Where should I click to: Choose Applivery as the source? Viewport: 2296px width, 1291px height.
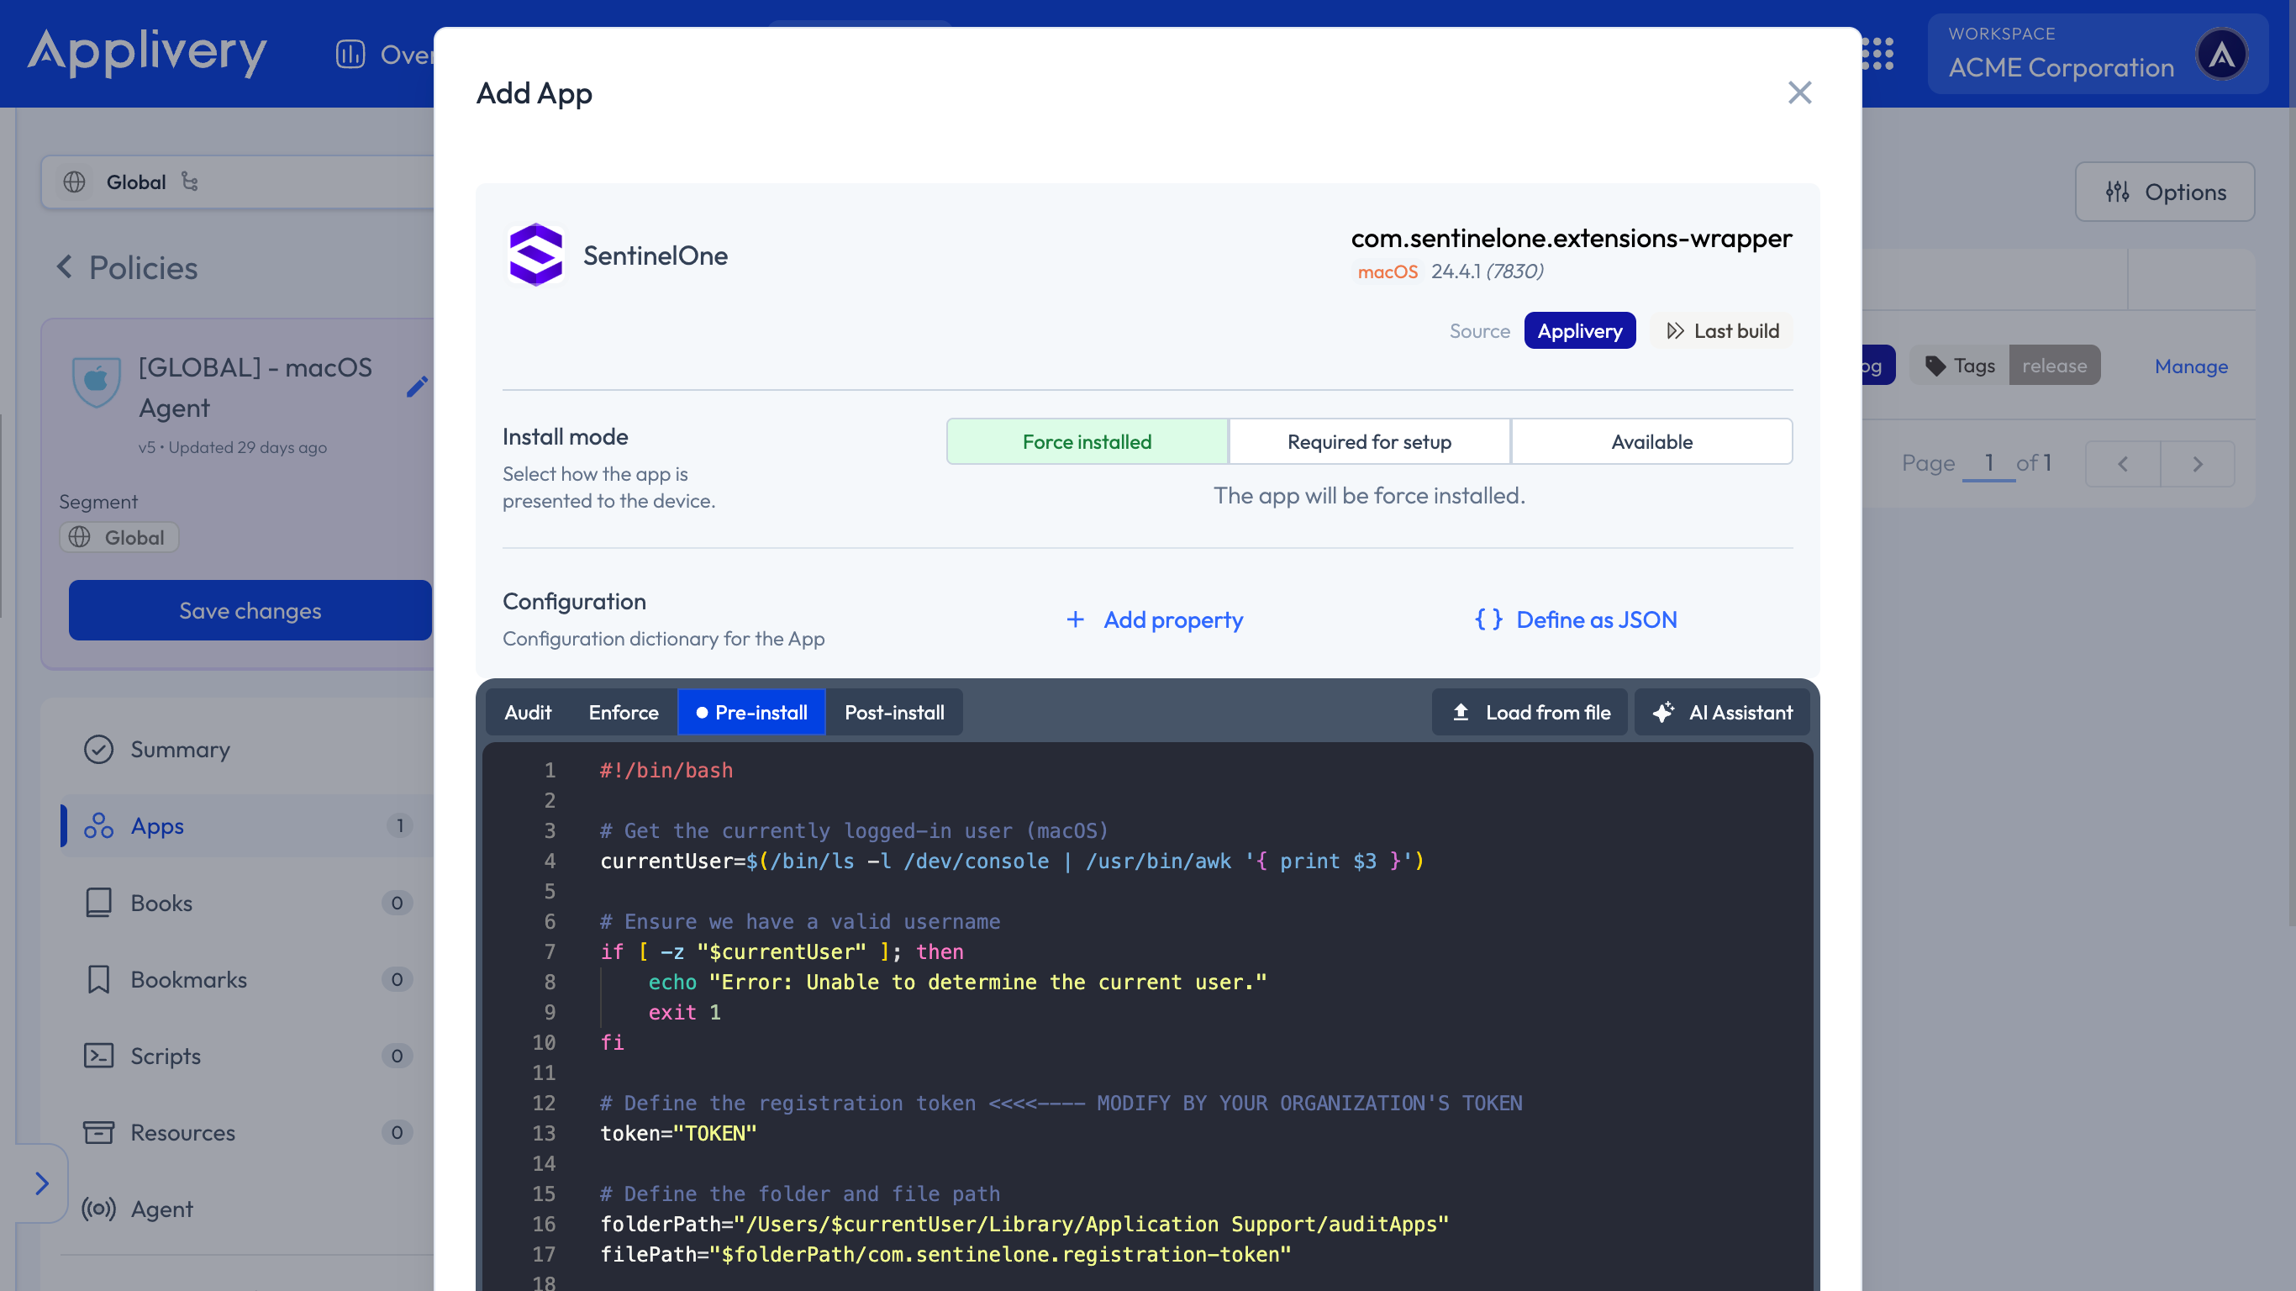coord(1579,331)
